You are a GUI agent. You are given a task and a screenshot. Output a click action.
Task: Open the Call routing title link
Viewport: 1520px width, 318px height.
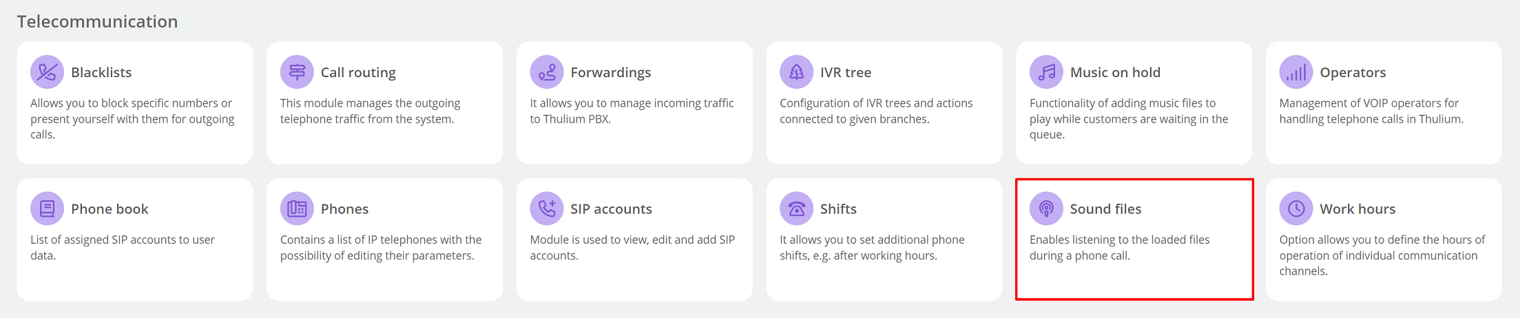coord(358,72)
